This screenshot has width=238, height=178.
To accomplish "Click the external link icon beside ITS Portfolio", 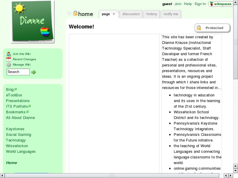I will point(29,106).
